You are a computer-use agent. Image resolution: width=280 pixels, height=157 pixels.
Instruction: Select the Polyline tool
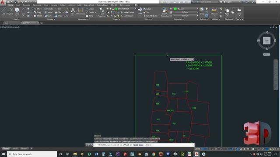[10, 11]
